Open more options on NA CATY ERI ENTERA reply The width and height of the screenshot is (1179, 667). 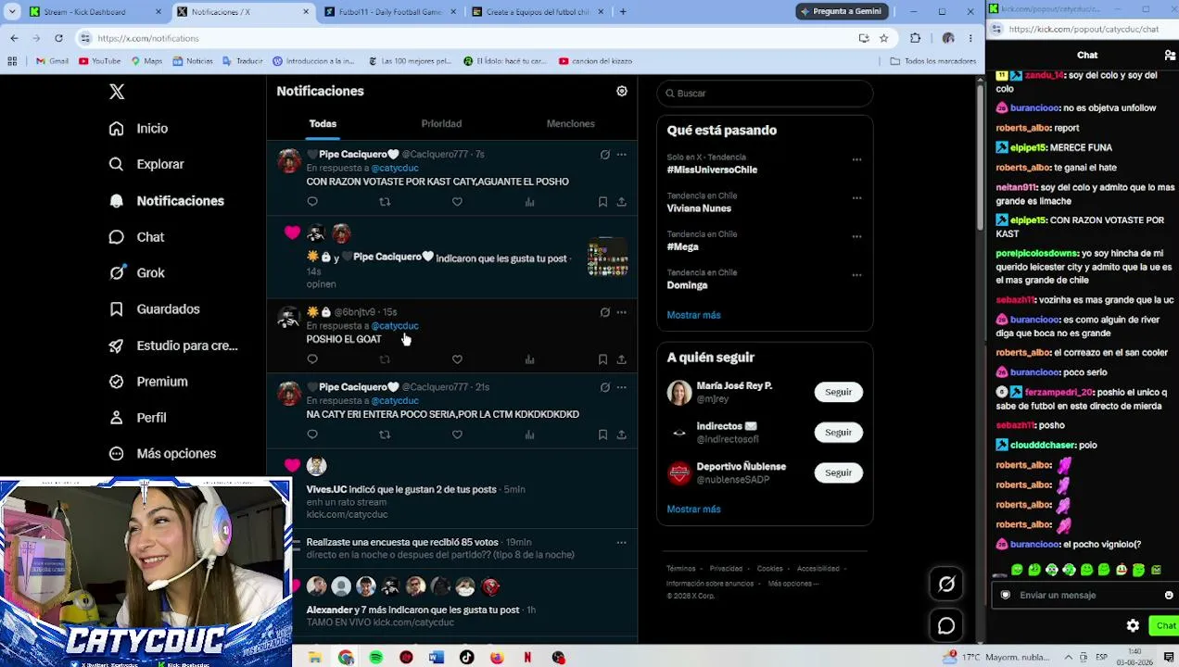point(622,387)
